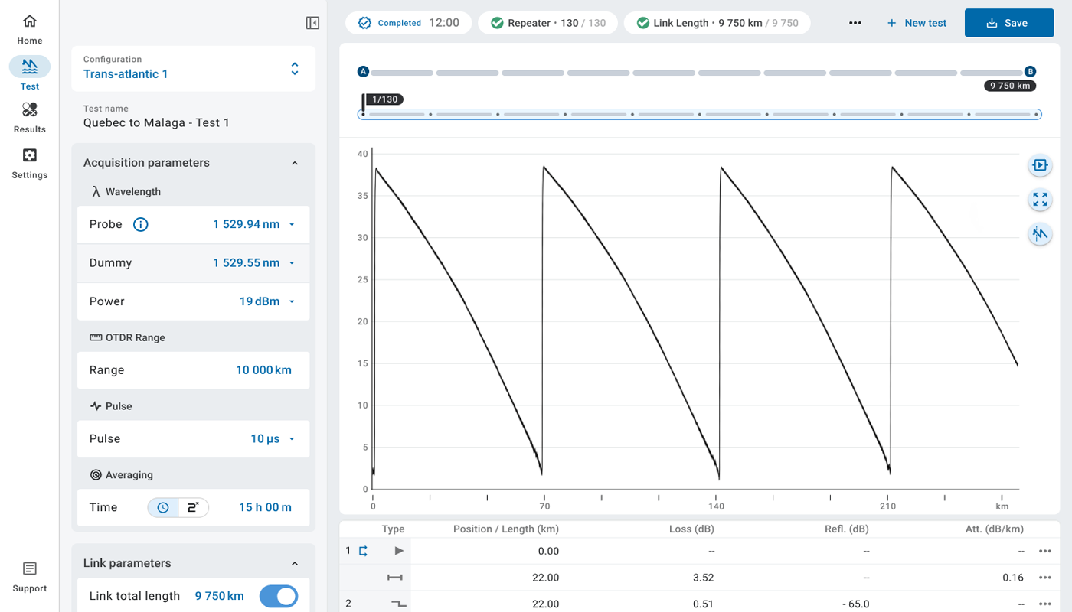Image resolution: width=1072 pixels, height=612 pixels.
Task: Open row options for 0.16 attenuation row
Action: 1045,578
